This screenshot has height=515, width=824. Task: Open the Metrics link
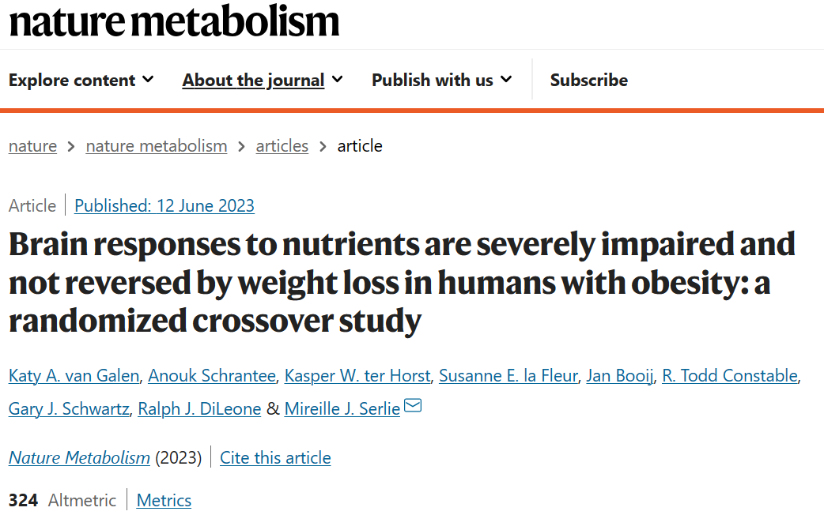pos(164,500)
